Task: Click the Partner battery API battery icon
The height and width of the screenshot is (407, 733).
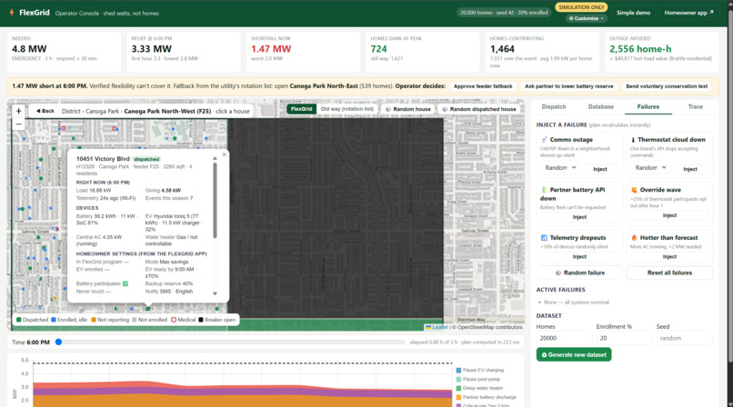Action: pos(544,190)
